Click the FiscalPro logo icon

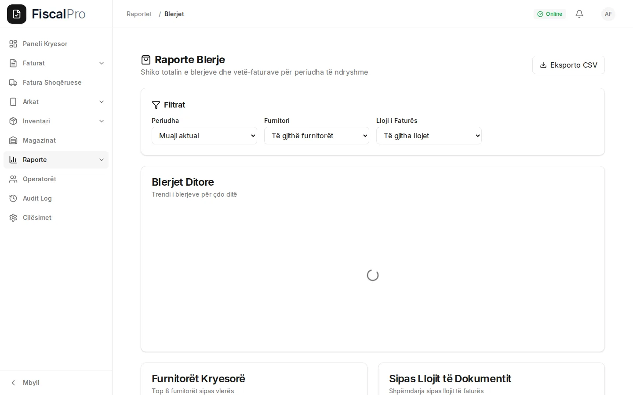point(17,14)
